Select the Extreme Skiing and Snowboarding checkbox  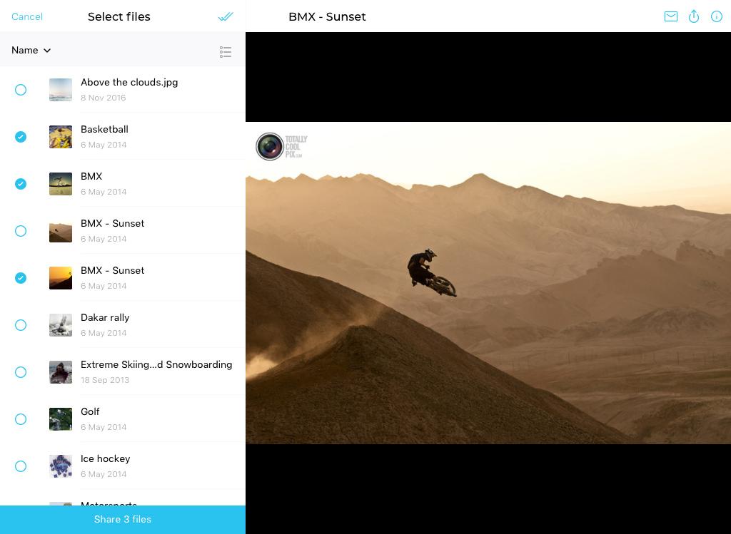click(21, 372)
